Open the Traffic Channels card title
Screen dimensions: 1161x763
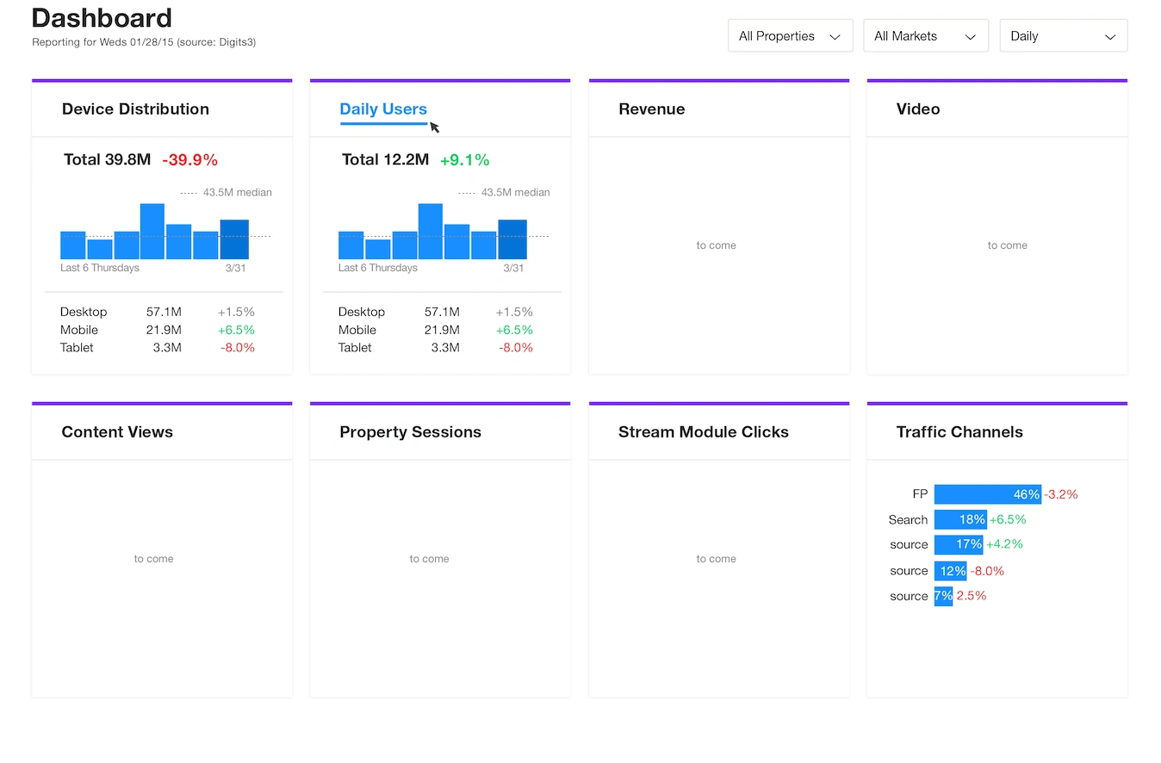point(959,432)
